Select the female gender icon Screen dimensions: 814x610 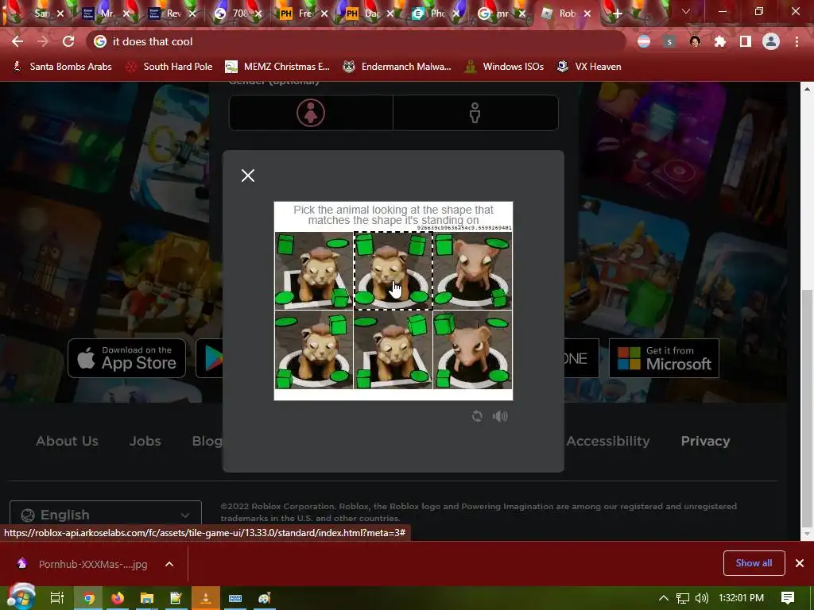coord(311,113)
